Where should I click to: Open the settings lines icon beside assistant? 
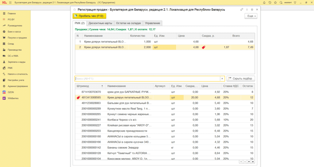point(295,2)
